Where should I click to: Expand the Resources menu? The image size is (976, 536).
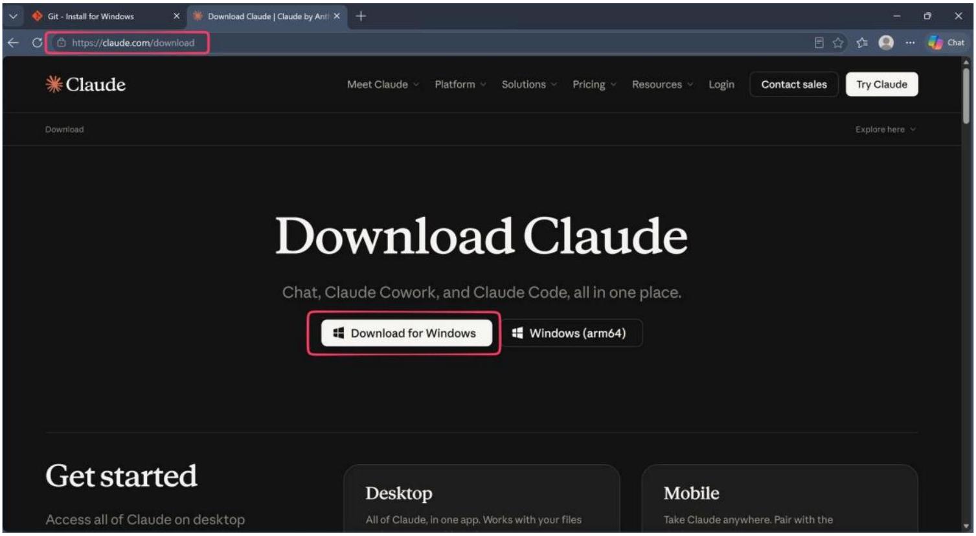tap(663, 84)
